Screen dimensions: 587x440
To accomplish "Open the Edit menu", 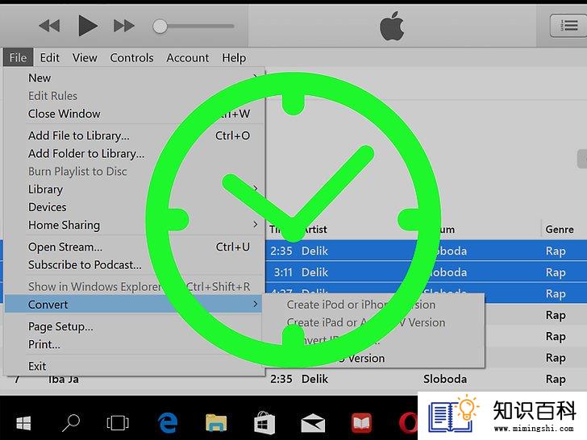I will tap(50, 58).
